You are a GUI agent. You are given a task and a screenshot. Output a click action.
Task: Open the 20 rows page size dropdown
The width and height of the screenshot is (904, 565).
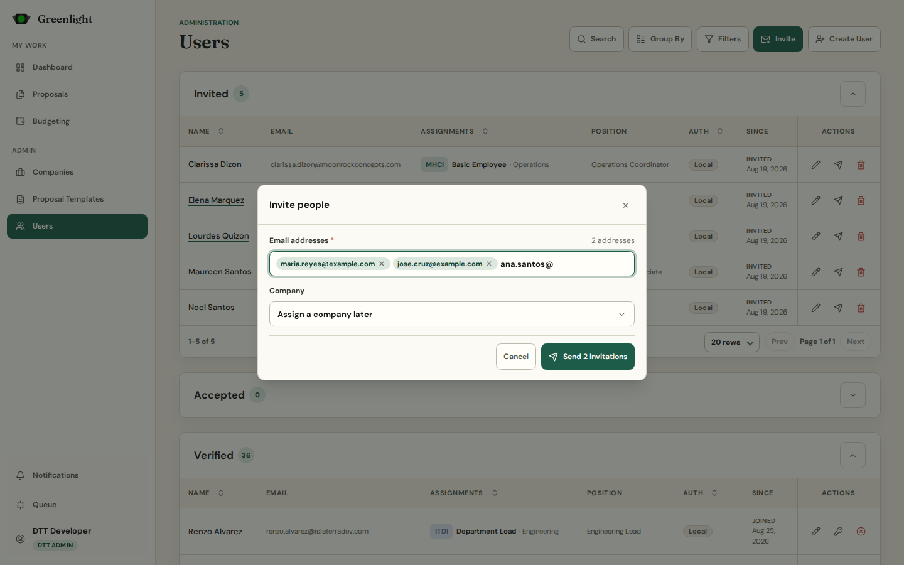tap(732, 342)
